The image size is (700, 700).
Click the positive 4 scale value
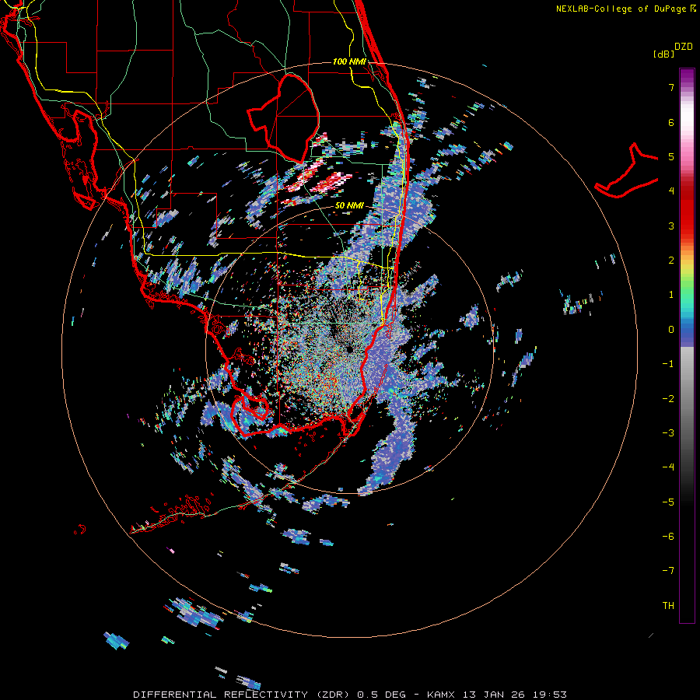click(671, 191)
